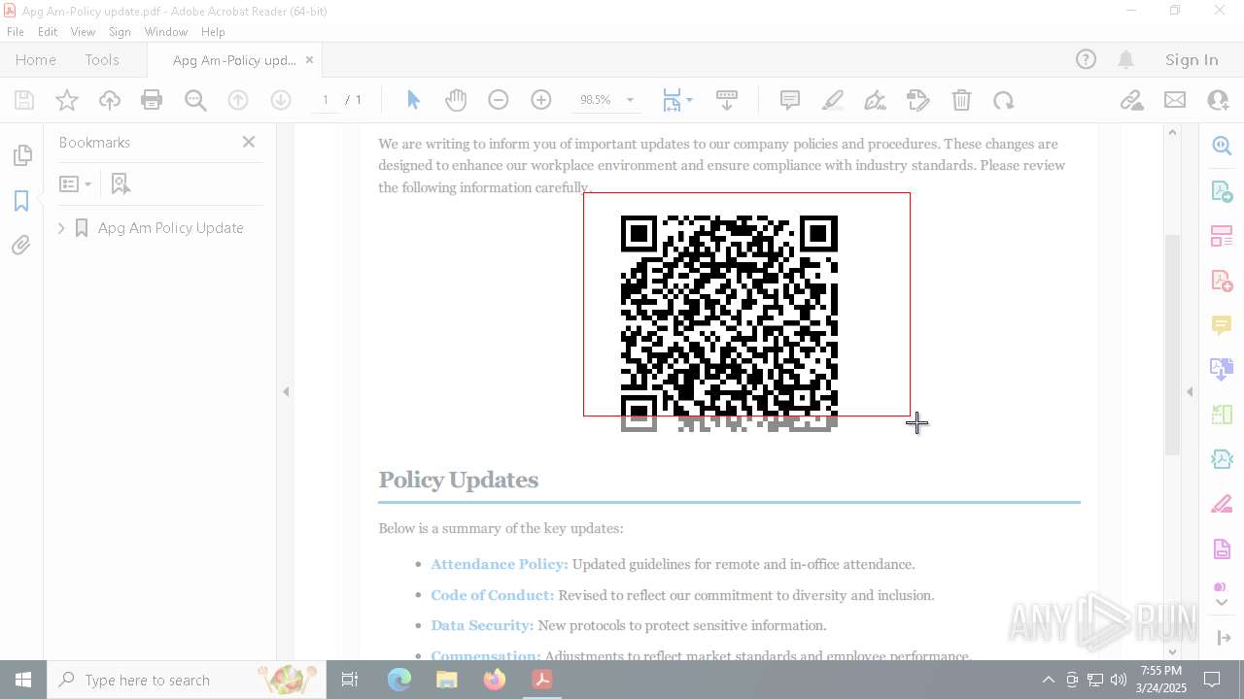The height and width of the screenshot is (699, 1244).
Task: Open the Help menu
Action: pos(213,32)
